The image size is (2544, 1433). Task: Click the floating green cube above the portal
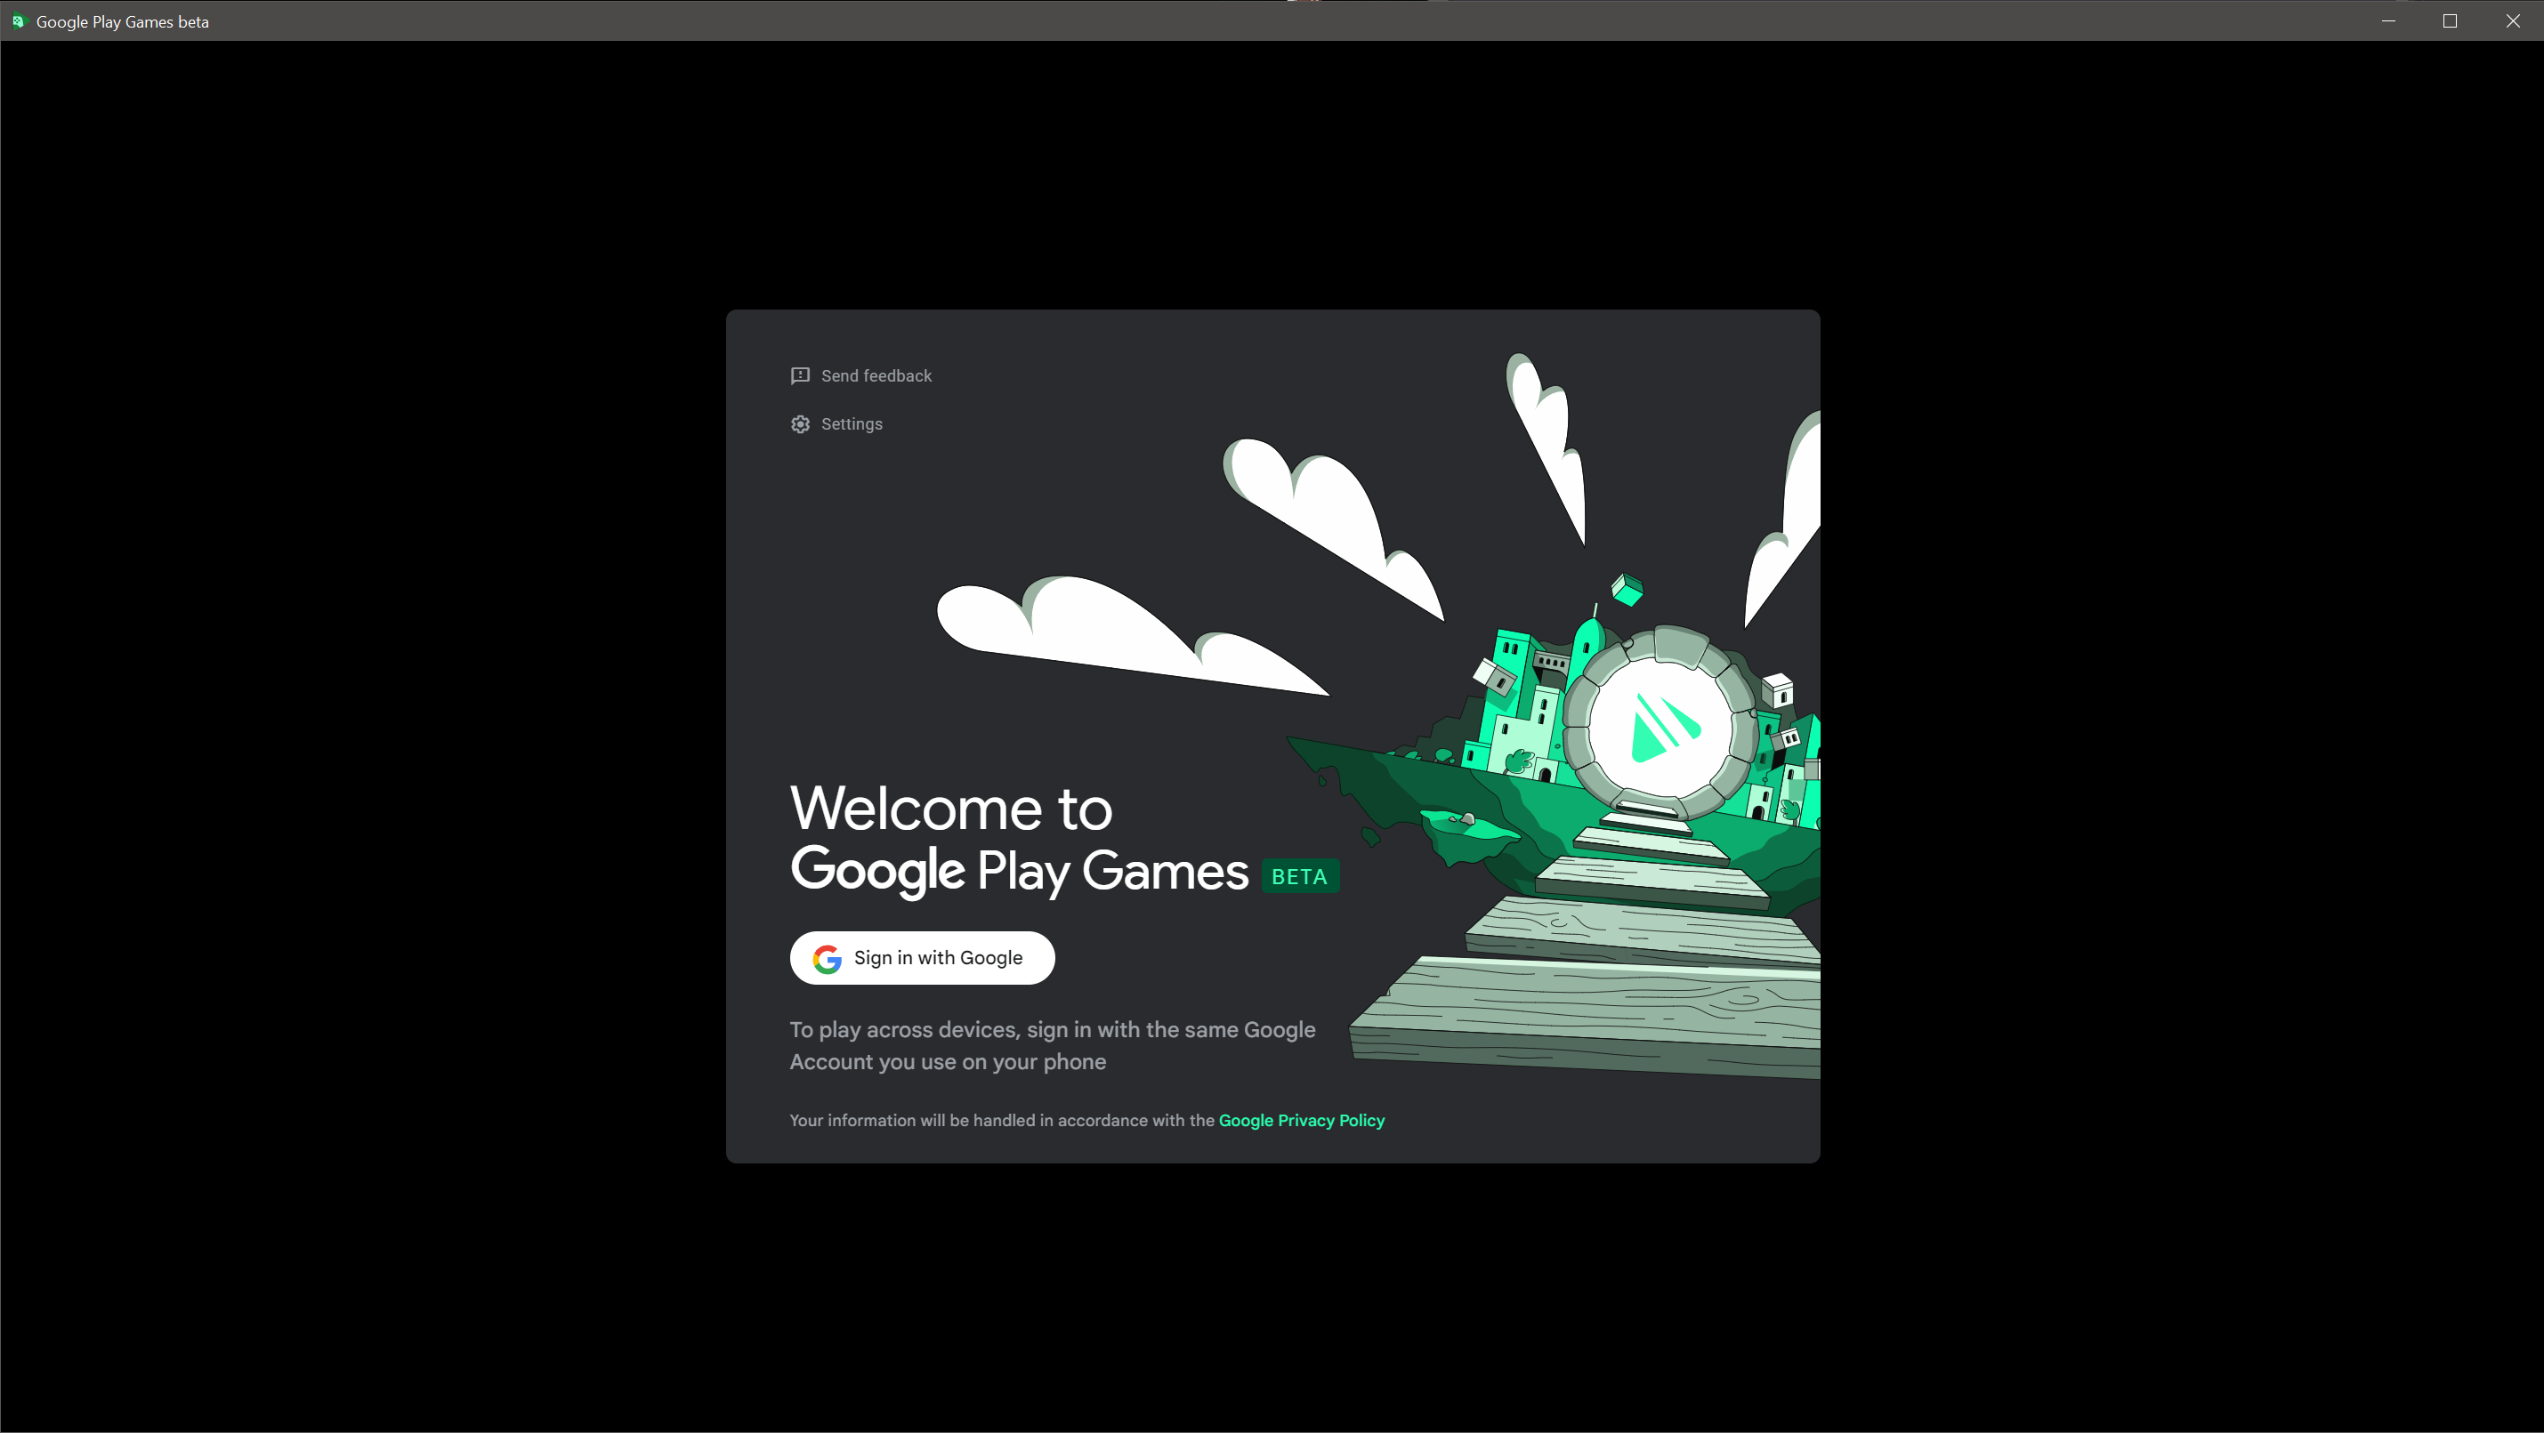tap(1627, 590)
